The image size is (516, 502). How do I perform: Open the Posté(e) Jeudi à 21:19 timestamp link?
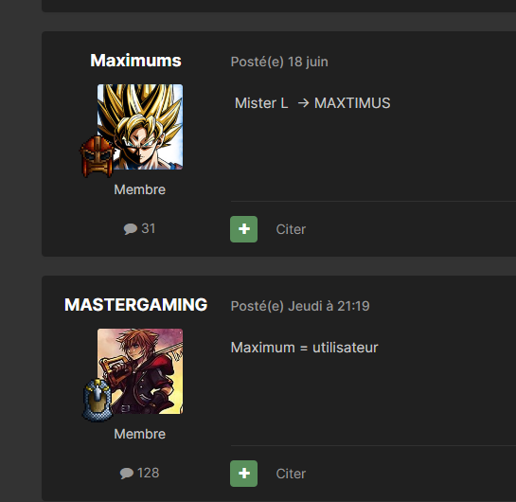coord(300,306)
